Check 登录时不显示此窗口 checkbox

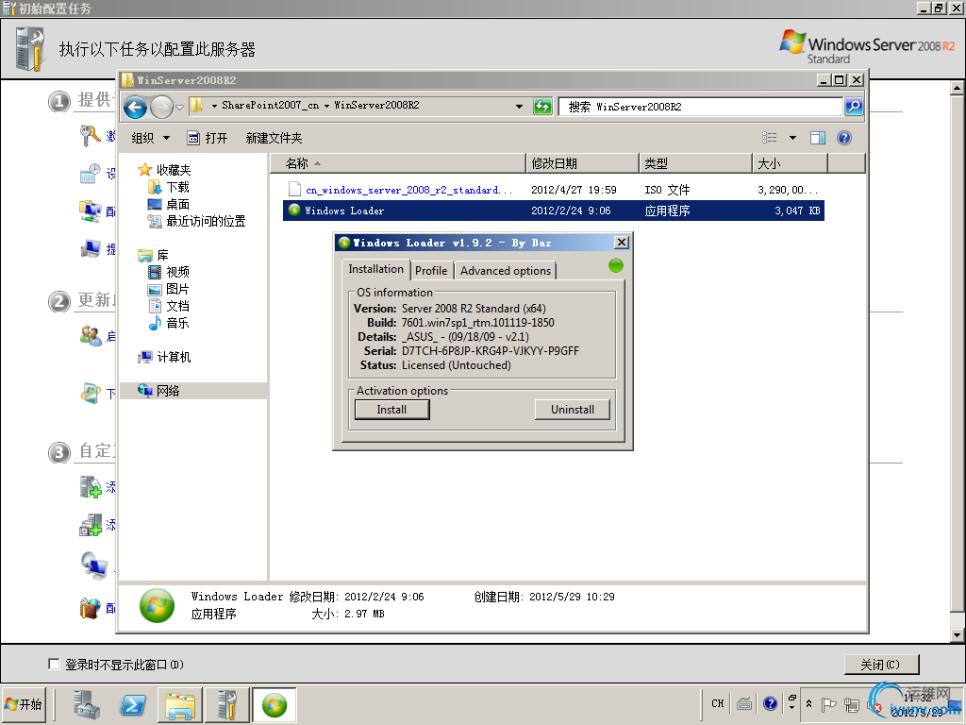54,664
